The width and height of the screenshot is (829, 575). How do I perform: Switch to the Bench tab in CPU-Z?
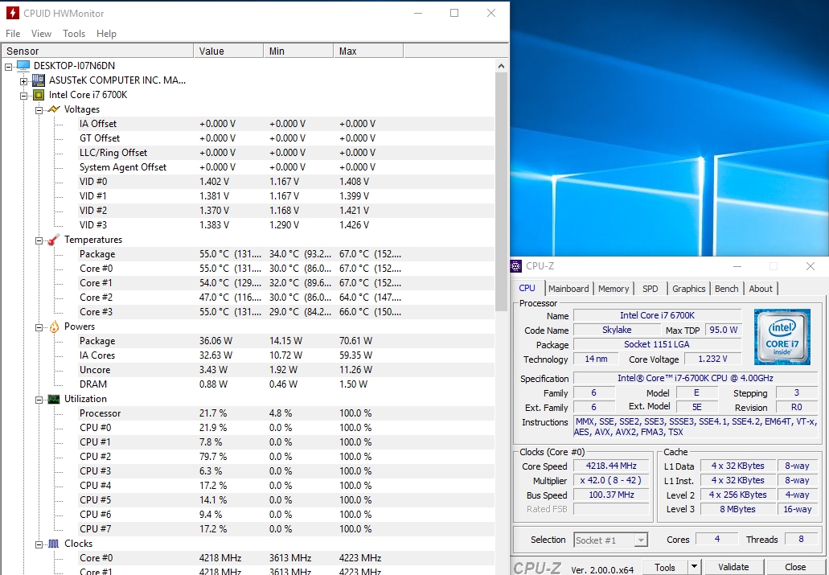[x=726, y=289]
